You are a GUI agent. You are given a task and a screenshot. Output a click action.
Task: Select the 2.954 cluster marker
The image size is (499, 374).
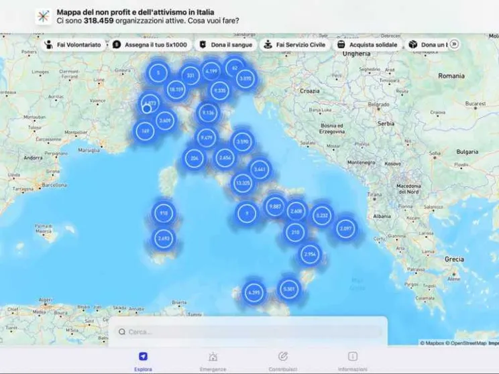coord(310,254)
